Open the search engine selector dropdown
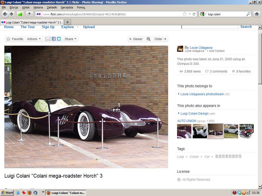This screenshot has height=196, width=262. point(203,14)
